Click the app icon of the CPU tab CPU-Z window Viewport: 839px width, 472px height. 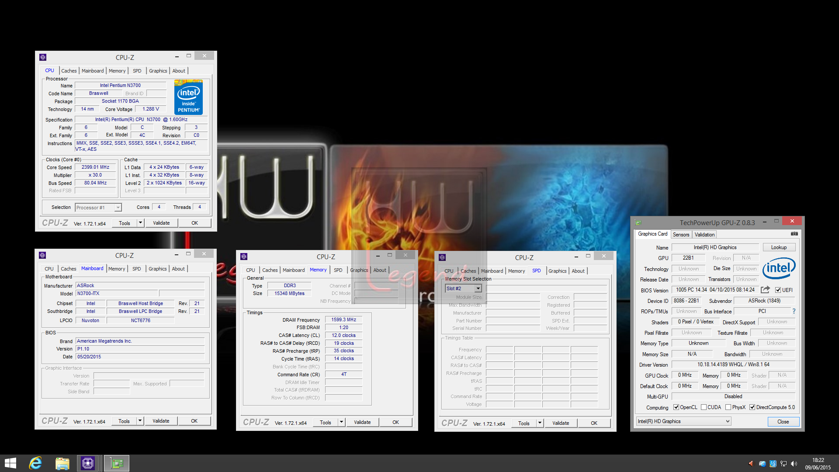pyautogui.click(x=43, y=57)
